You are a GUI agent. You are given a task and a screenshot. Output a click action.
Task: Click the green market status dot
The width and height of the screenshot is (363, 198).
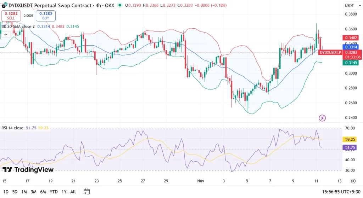[x=119, y=5]
